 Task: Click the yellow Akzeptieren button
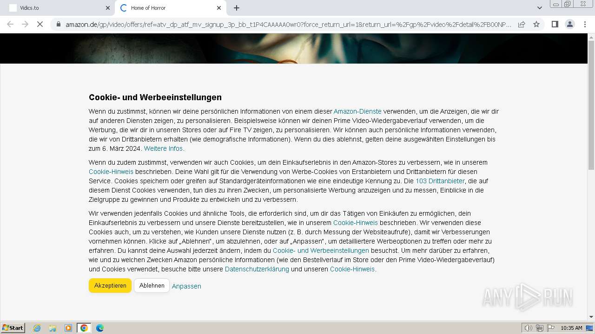point(110,286)
